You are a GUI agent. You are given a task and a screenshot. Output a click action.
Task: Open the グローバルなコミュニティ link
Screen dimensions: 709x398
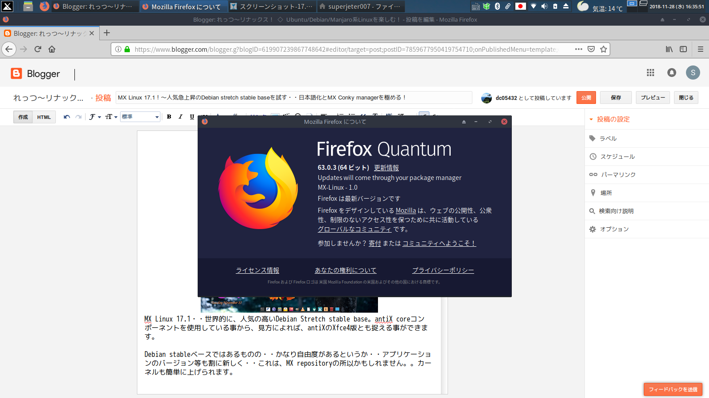click(354, 229)
